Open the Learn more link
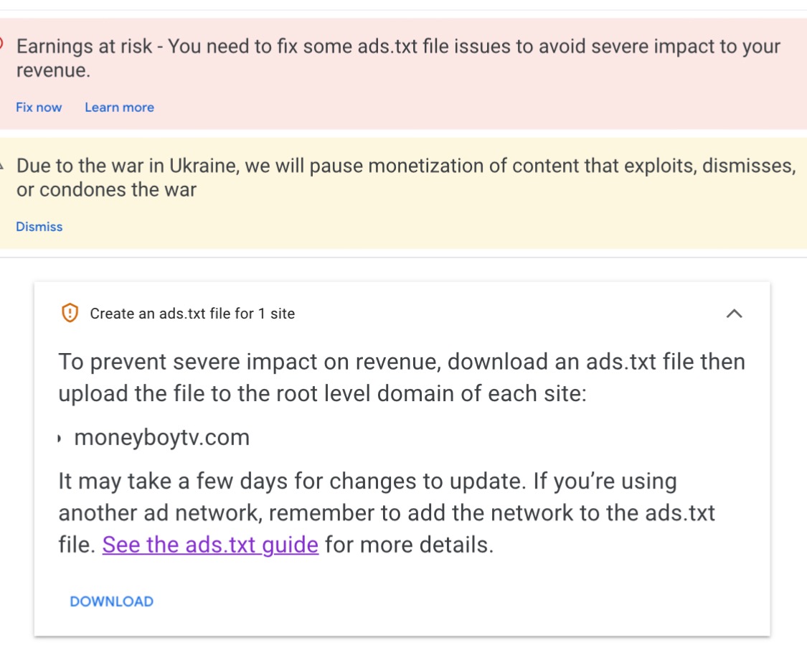This screenshot has height=658, width=807. click(119, 108)
